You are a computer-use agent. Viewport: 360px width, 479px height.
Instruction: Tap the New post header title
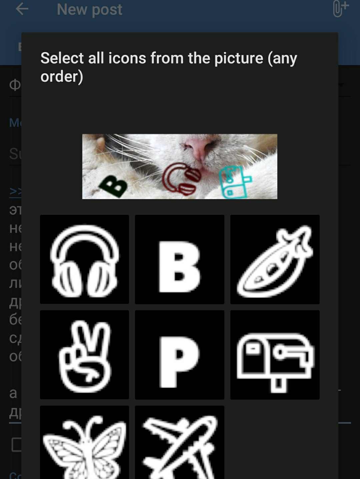[x=89, y=9]
